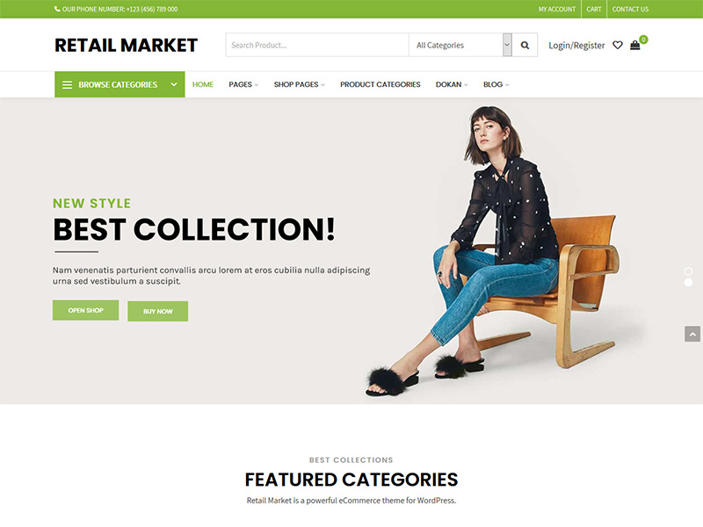Image resolution: width=703 pixels, height=527 pixels.
Task: Open the shopping cart bag icon
Action: [x=634, y=46]
